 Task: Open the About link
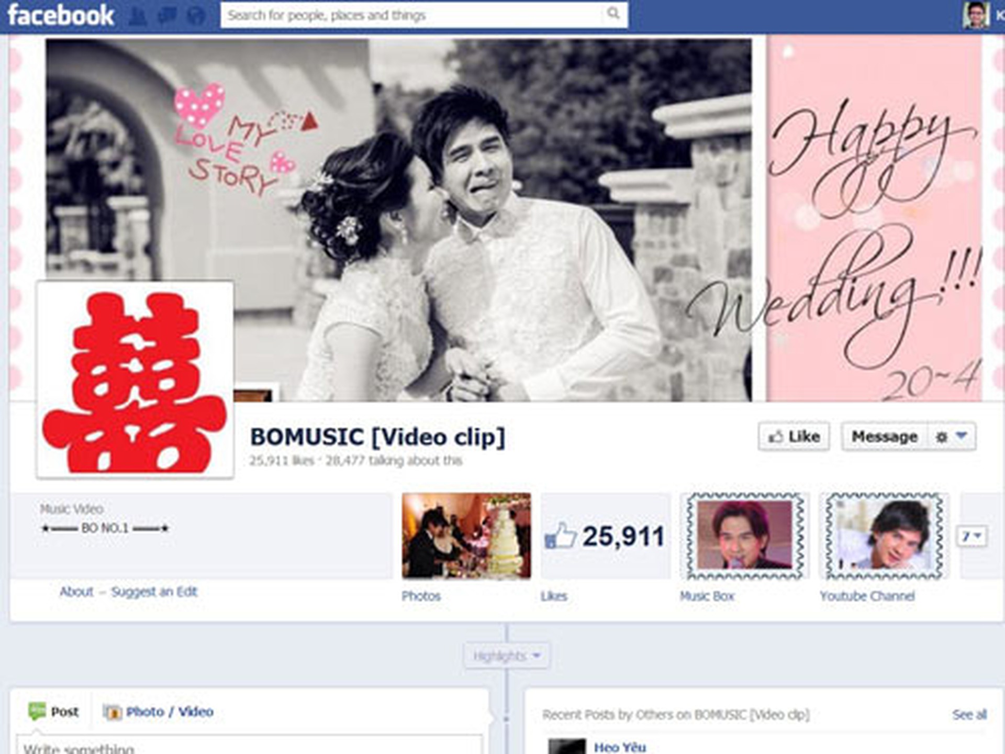coord(76,592)
